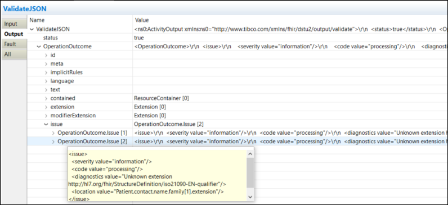
Task: Expand the language node
Action: [x=46, y=81]
